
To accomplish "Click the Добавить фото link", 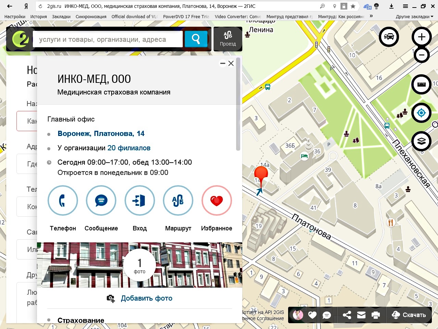I will point(146,298).
